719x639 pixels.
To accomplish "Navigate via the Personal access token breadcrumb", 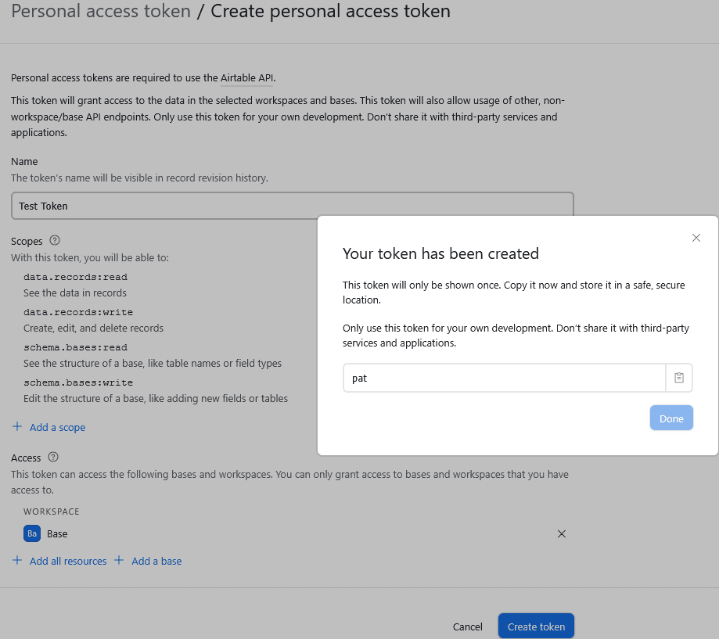I will pos(100,12).
